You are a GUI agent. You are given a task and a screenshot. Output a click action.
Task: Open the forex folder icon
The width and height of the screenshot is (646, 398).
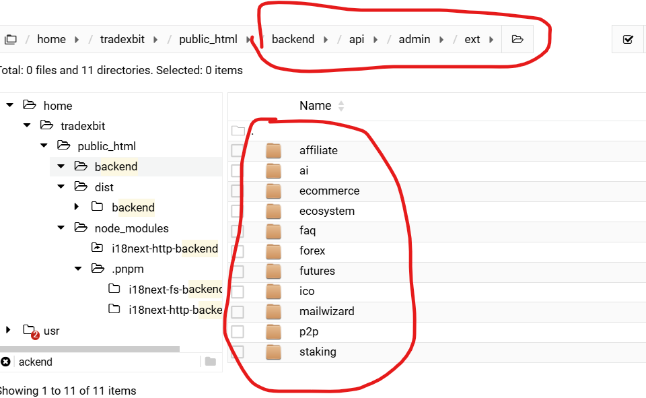coord(273,251)
